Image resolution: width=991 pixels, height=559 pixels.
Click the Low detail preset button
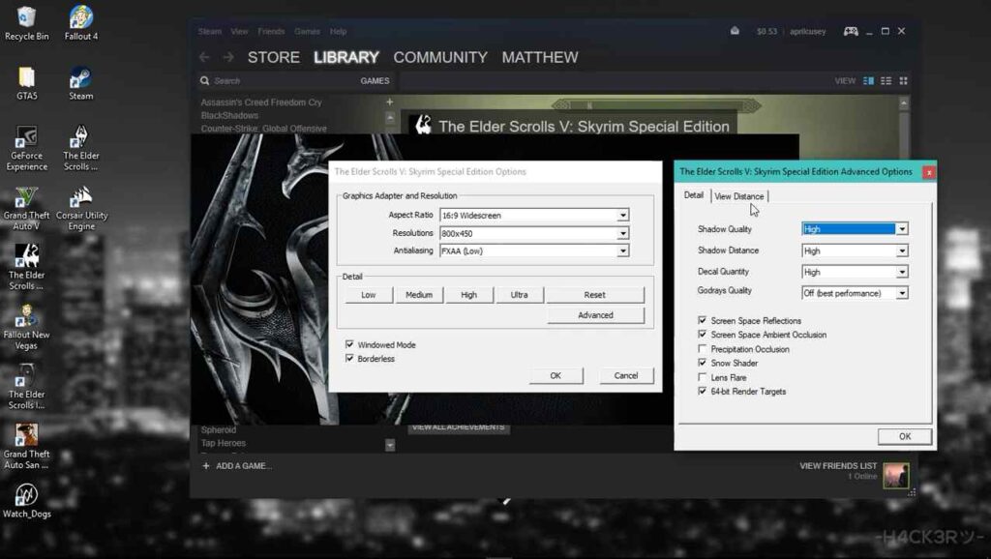(369, 295)
